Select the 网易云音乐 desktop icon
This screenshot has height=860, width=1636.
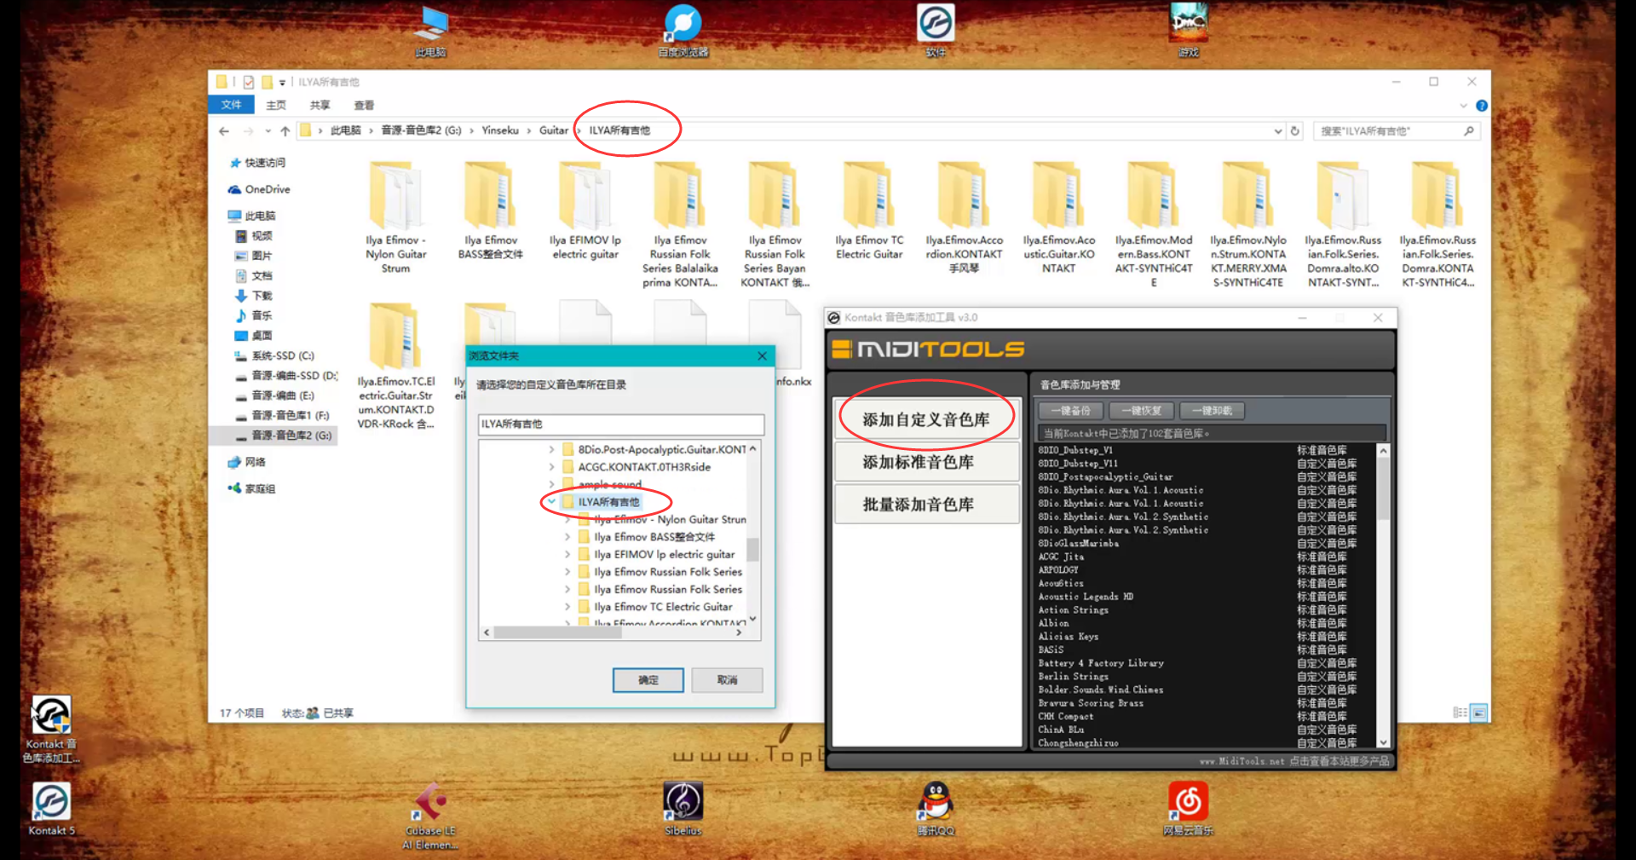[x=1189, y=809]
